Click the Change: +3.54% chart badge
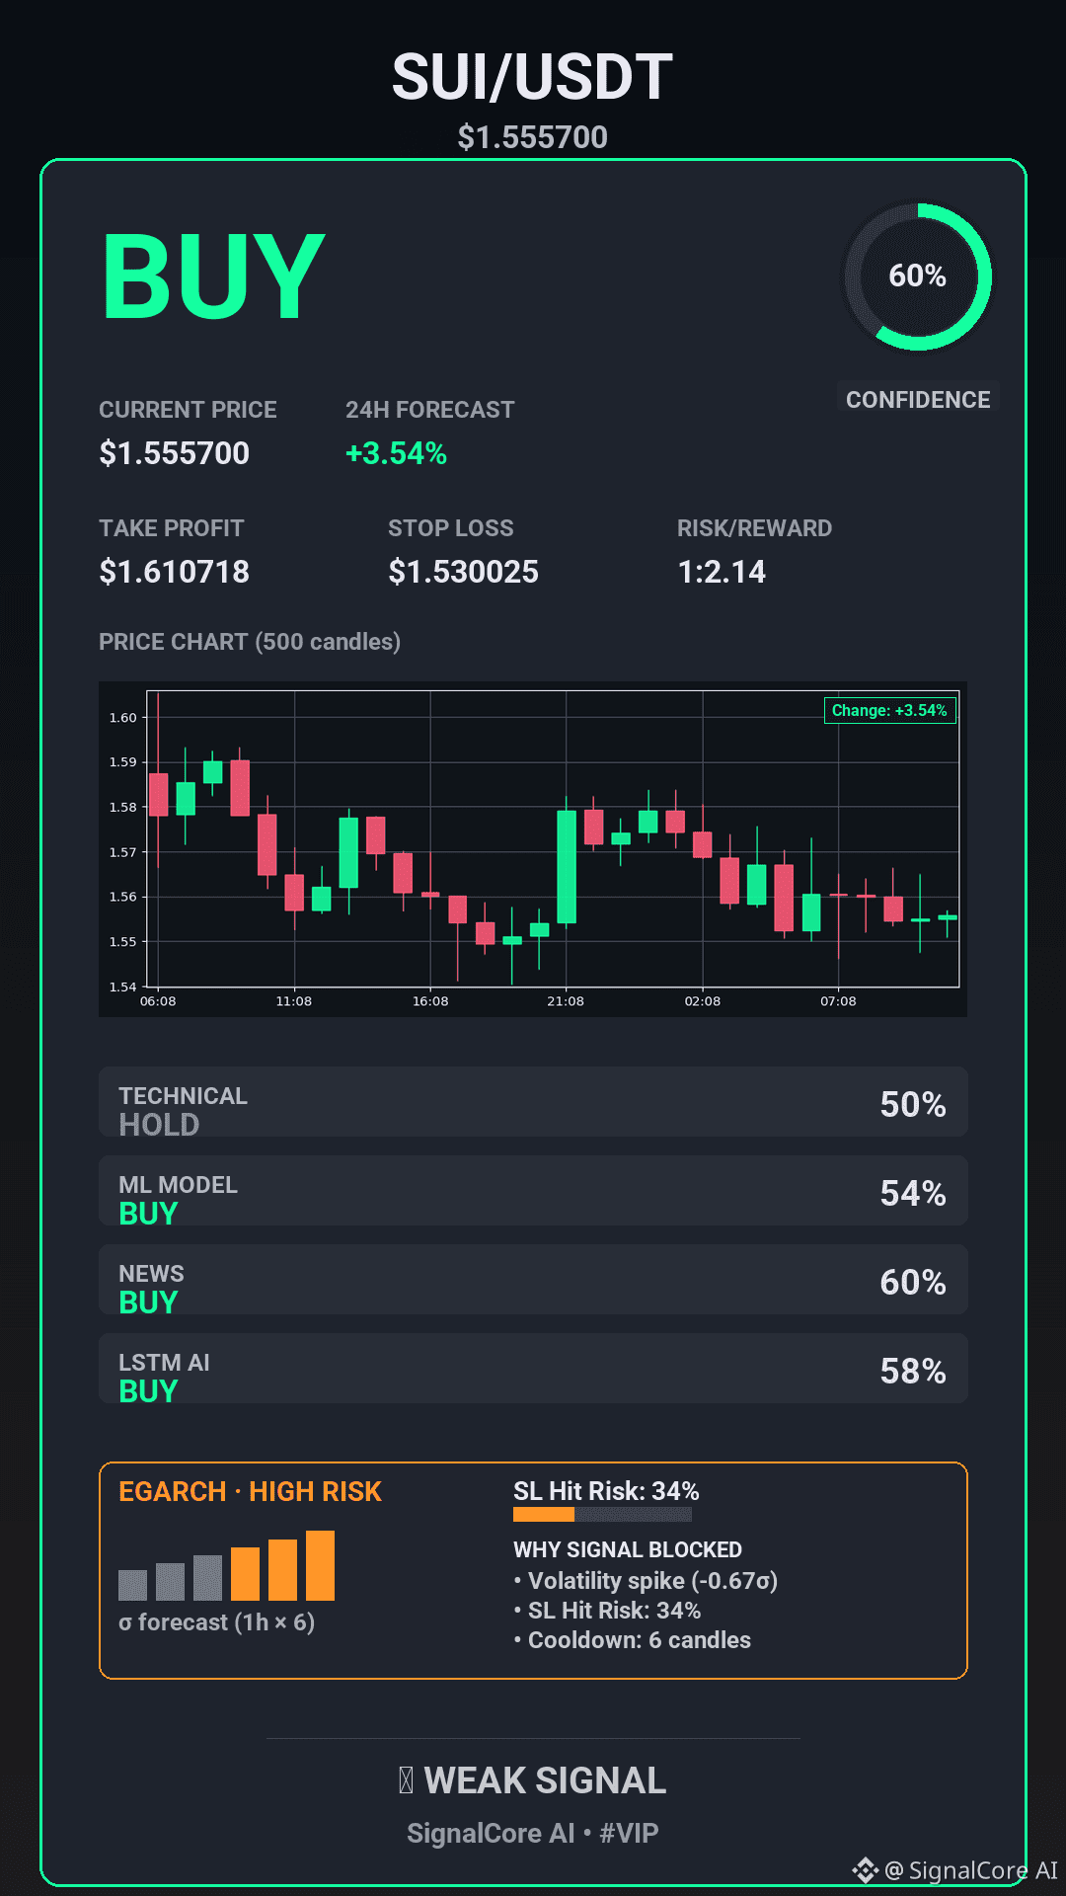 pyautogui.click(x=889, y=710)
